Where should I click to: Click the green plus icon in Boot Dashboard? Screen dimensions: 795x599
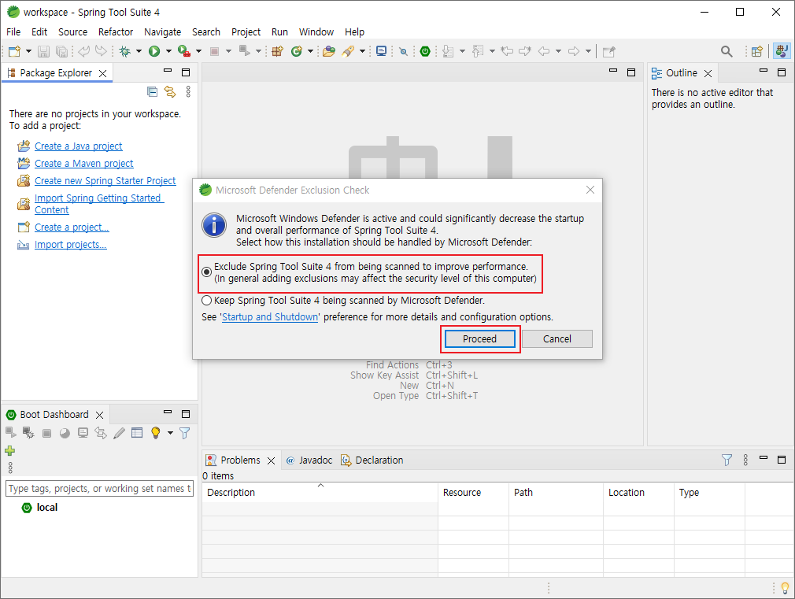click(x=9, y=450)
